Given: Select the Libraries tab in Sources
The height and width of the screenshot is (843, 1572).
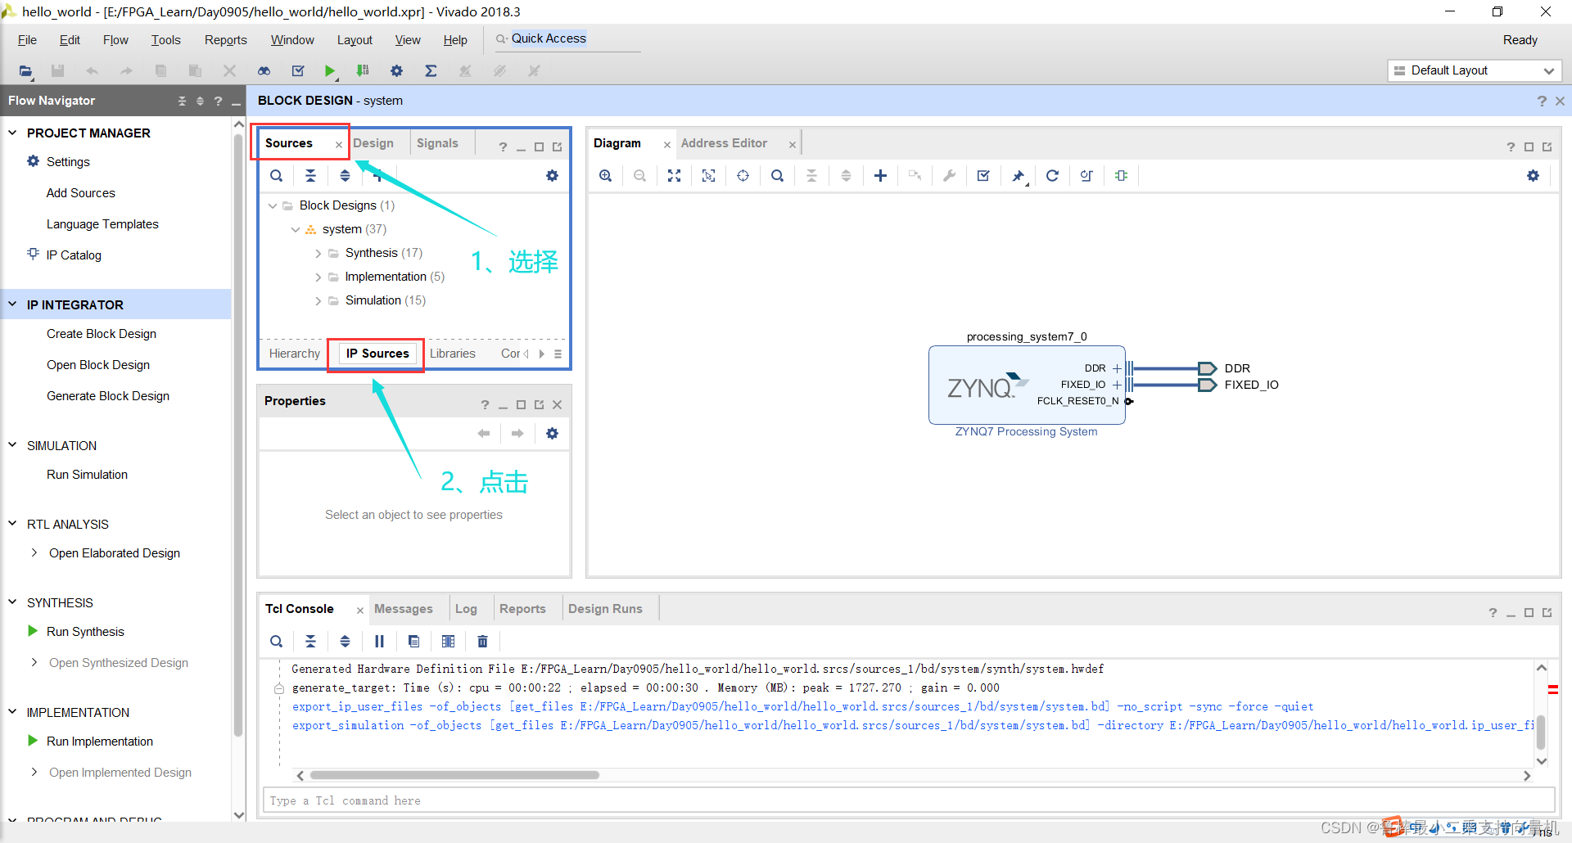Looking at the screenshot, I should (x=452, y=354).
